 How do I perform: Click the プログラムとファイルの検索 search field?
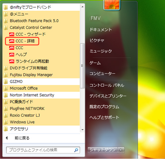point(43,150)
